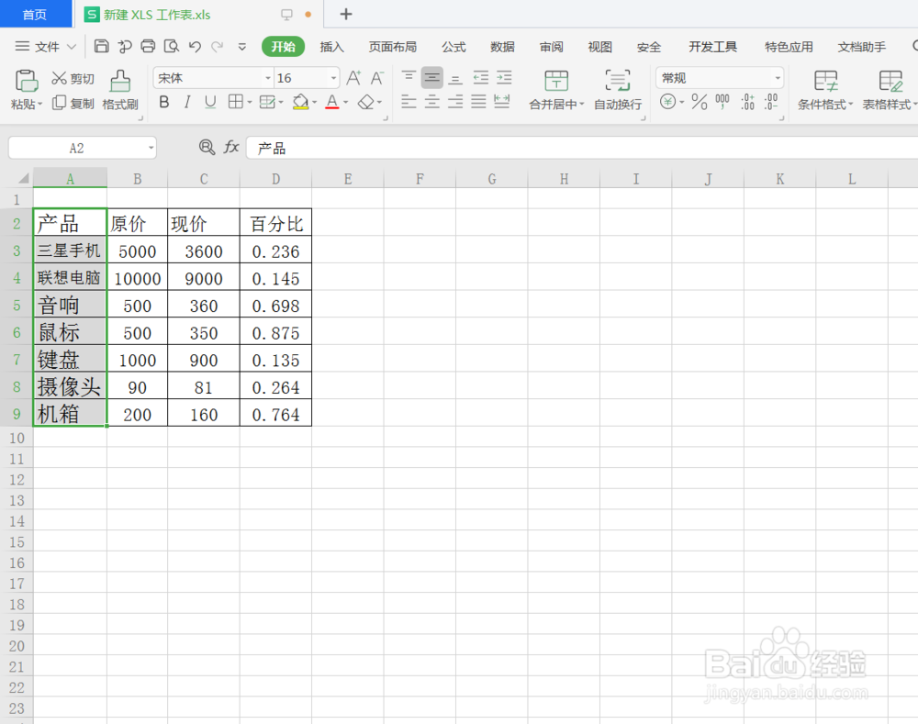Click the red font color A icon
The image size is (918, 724).
click(x=332, y=103)
